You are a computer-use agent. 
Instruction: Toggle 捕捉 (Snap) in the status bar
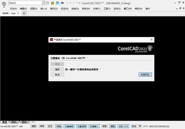(34, 126)
